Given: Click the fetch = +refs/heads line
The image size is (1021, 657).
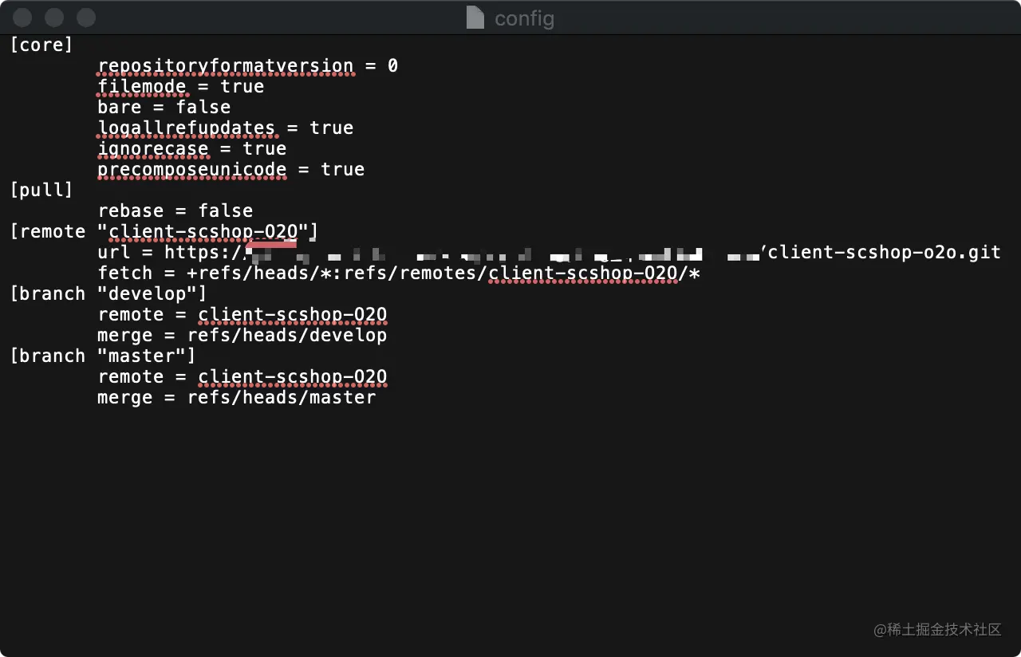Looking at the screenshot, I should (x=399, y=273).
